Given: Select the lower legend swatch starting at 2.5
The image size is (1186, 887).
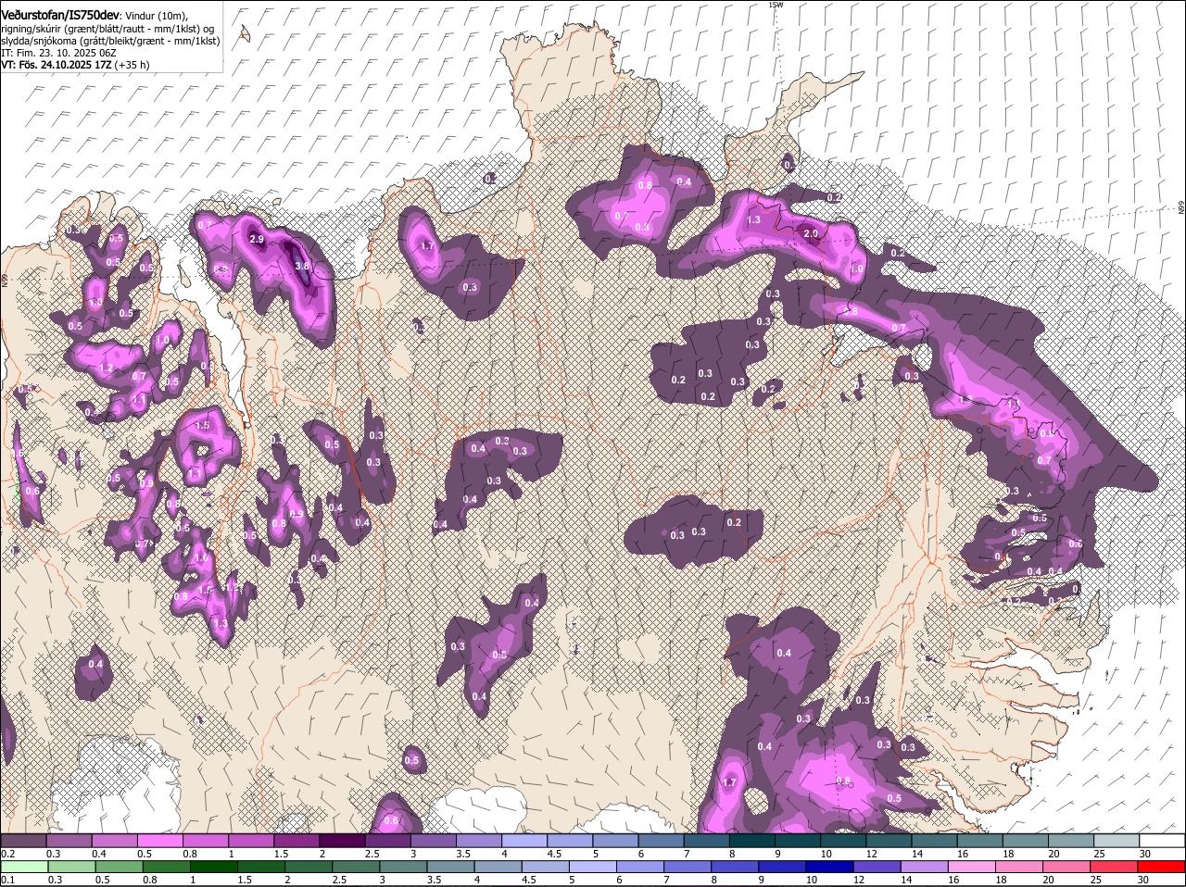Looking at the screenshot, I should tap(357, 867).
